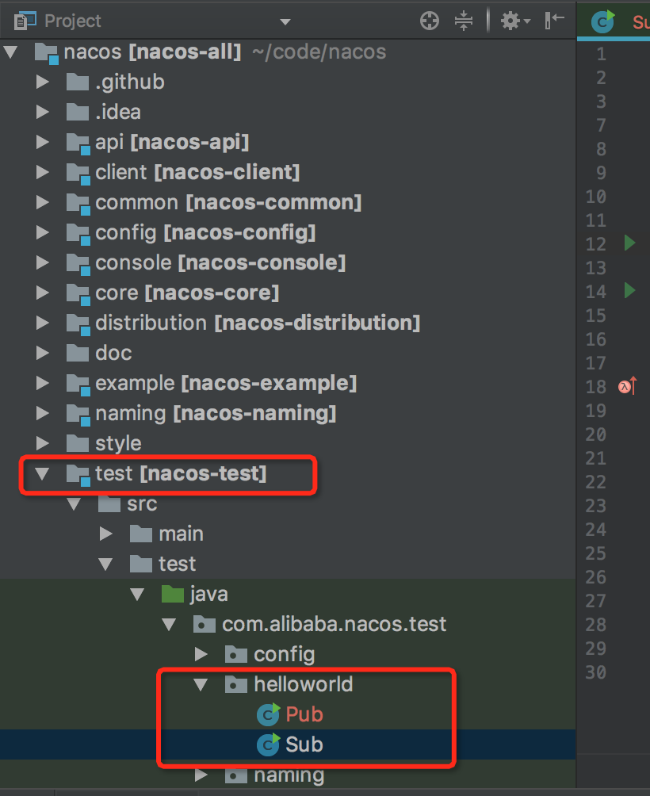This screenshot has height=796, width=650.
Task: Select the config [nacos-config] row text
Action: pyautogui.click(x=205, y=233)
